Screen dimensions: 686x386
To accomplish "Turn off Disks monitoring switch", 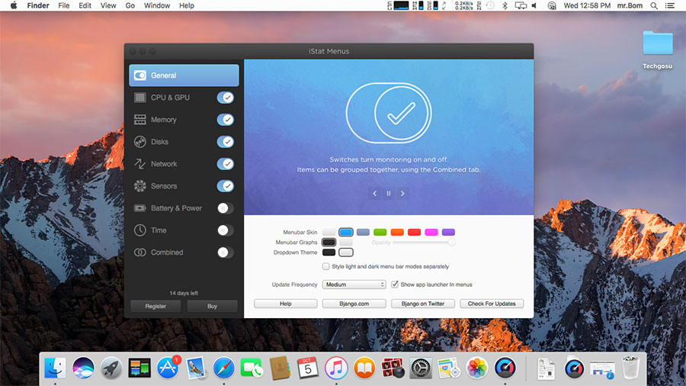I will pos(226,142).
